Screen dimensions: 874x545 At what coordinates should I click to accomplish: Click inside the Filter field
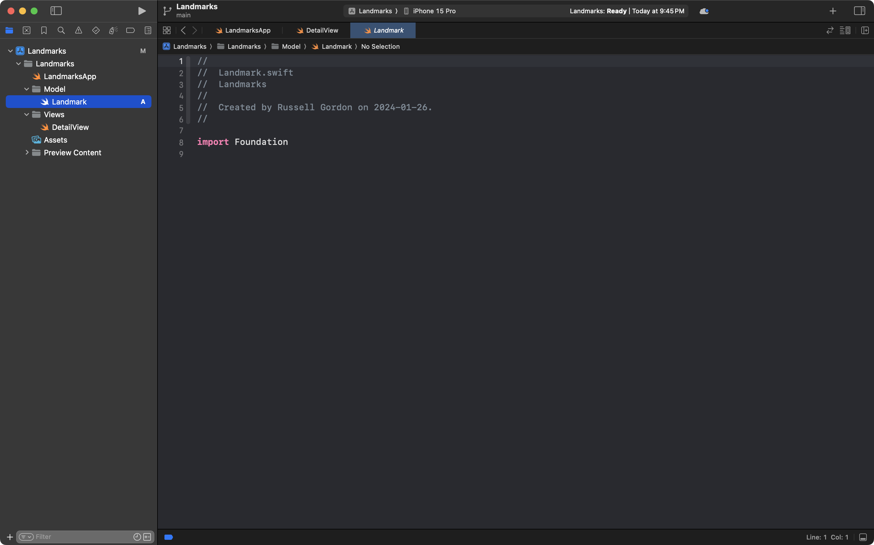[x=72, y=536]
